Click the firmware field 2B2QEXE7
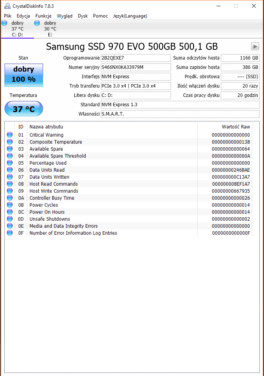Screen dimensions: 264x376 [x=136, y=58]
